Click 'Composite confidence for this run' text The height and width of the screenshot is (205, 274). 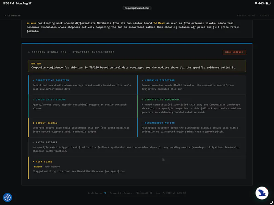[x=57, y=67]
